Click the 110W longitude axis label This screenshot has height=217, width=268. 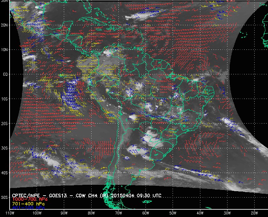[x=10, y=213]
